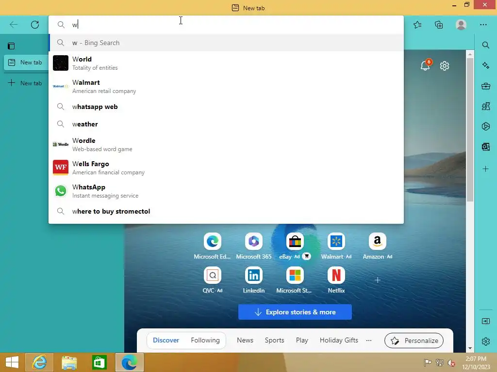Open Holiday Gifts feed category
The image size is (497, 372).
[x=339, y=340]
